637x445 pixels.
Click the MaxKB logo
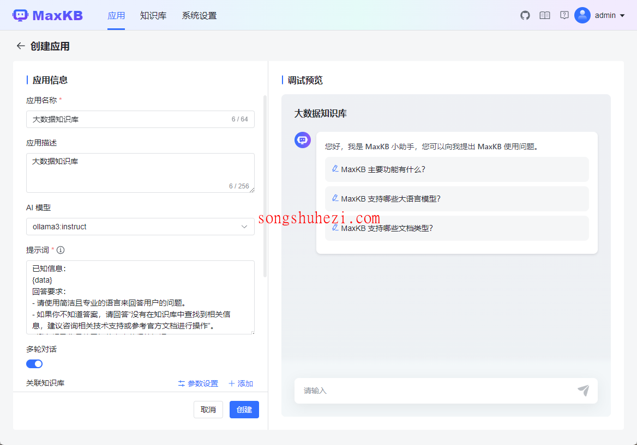point(47,15)
